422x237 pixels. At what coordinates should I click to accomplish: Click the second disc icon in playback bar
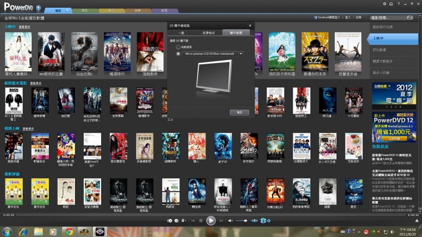[x=177, y=220]
